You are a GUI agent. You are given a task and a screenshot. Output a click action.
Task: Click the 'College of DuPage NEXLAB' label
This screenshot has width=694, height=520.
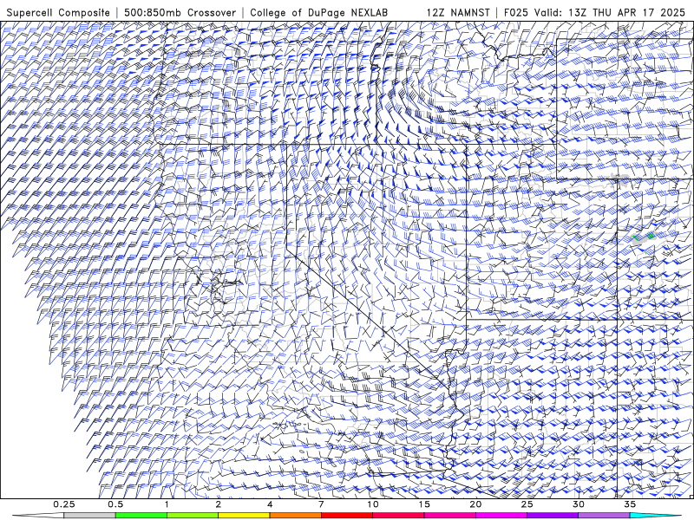pyautogui.click(x=319, y=12)
